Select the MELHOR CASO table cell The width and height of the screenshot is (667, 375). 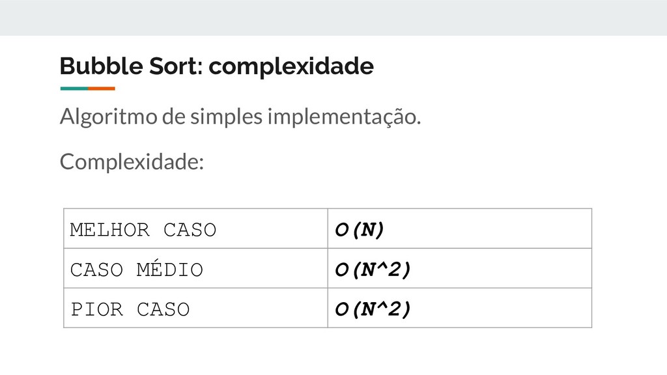[195, 229]
